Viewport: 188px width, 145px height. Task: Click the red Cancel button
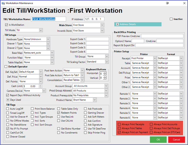pyautogui.click(x=176, y=140)
